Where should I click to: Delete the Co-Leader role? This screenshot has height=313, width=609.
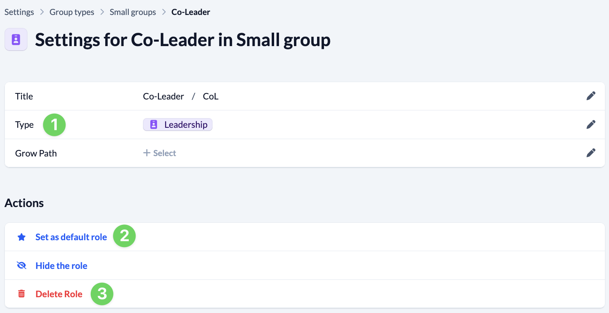click(x=59, y=294)
